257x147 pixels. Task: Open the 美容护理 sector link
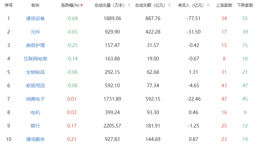[35, 45]
